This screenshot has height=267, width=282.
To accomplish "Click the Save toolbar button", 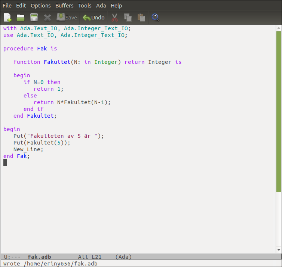I will tap(67, 18).
